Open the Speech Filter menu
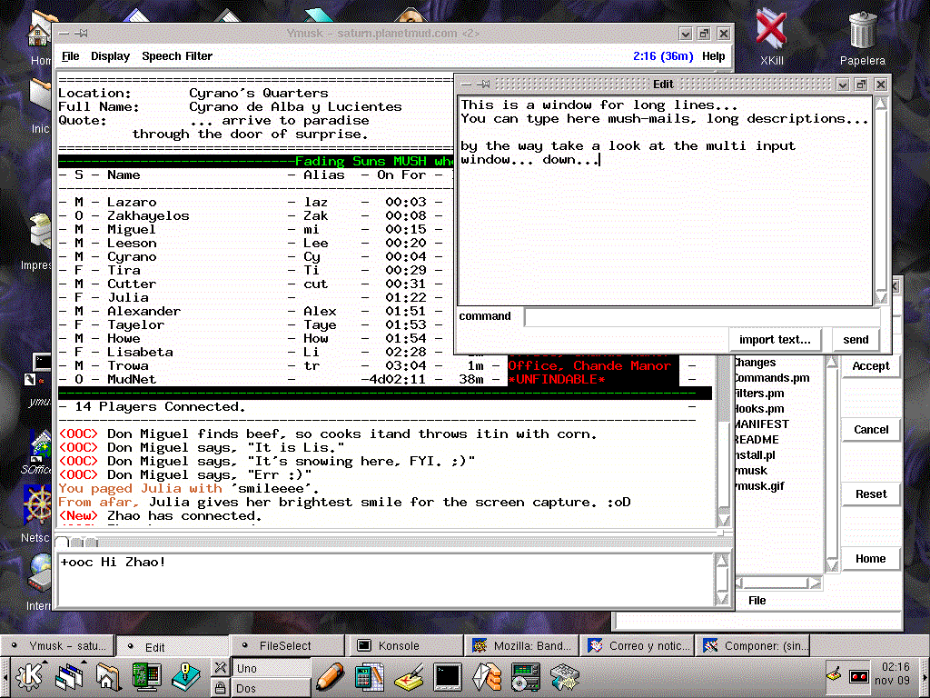The height and width of the screenshot is (698, 930). (177, 56)
